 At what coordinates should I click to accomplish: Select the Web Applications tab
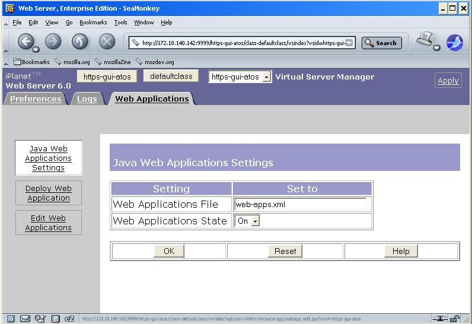pos(152,99)
